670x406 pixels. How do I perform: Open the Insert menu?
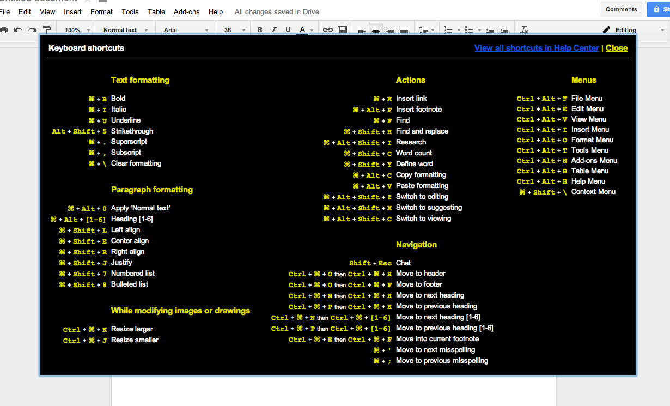point(73,11)
